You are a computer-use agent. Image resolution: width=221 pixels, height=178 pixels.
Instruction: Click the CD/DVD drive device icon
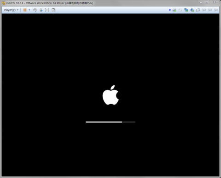tap(180, 10)
